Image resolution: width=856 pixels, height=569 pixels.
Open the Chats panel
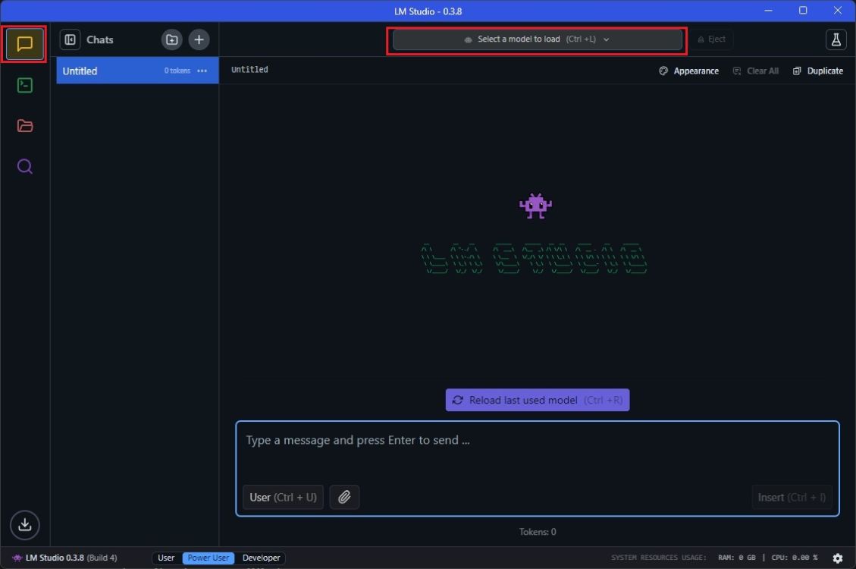tap(24, 44)
